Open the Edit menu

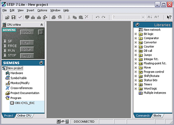click(x=12, y=10)
